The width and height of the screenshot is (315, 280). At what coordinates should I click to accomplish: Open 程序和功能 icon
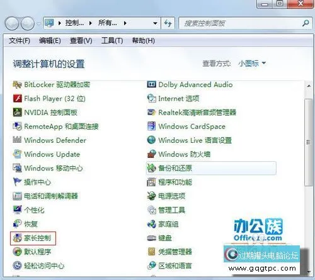pos(151,182)
